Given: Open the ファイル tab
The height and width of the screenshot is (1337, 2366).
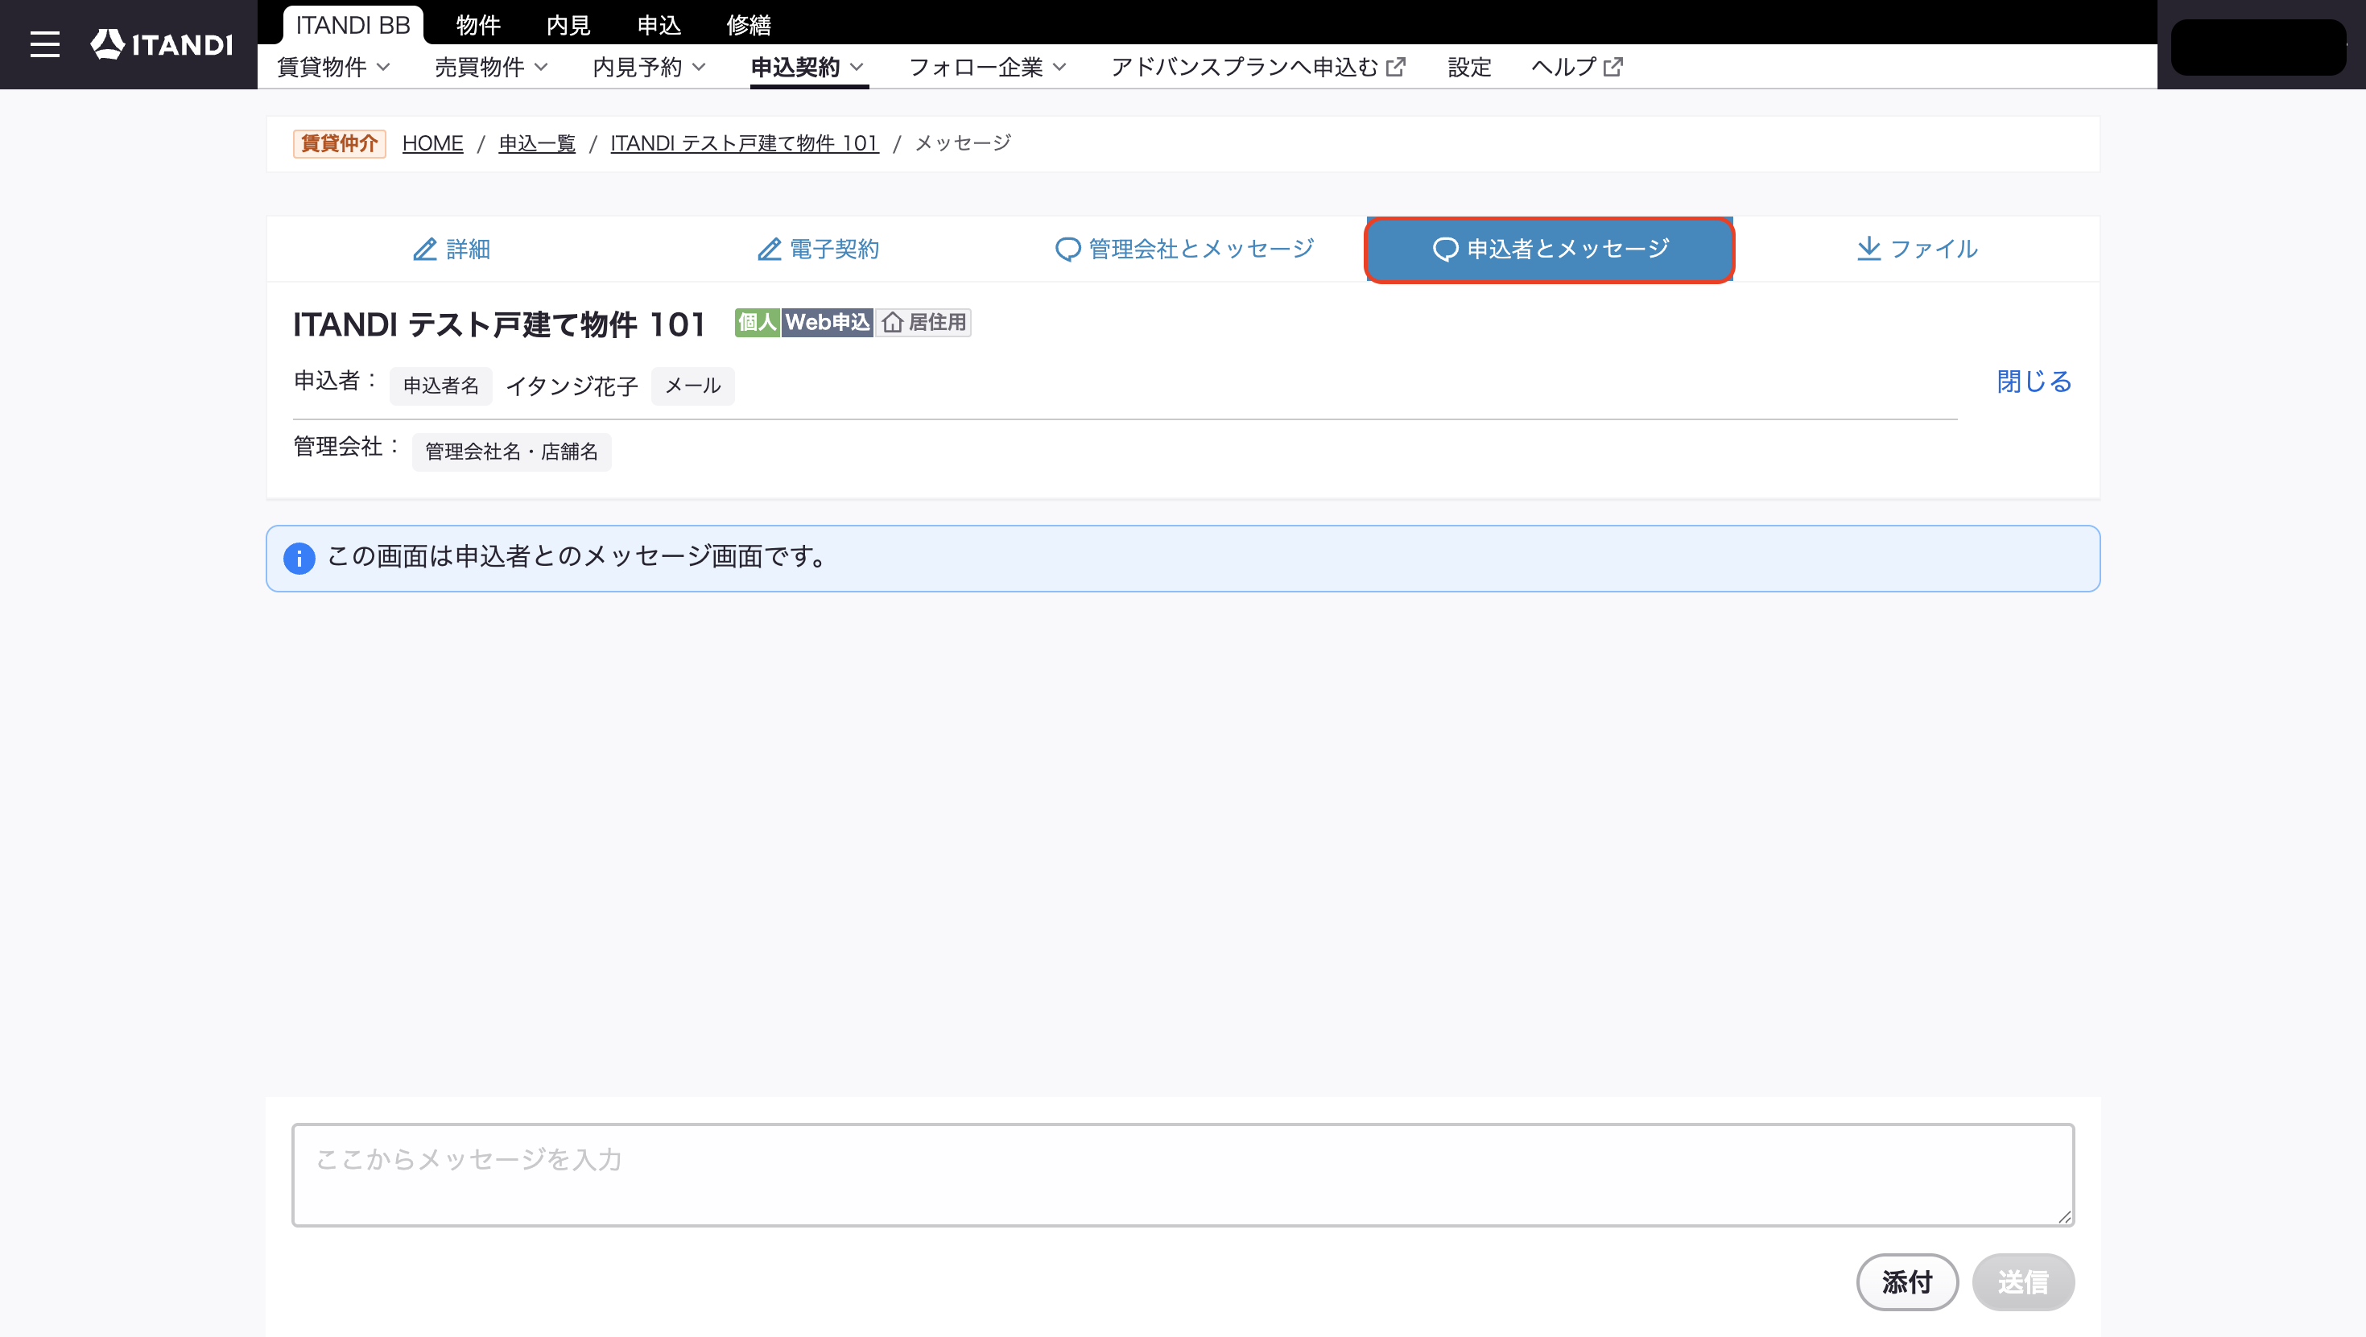Looking at the screenshot, I should click(1917, 249).
